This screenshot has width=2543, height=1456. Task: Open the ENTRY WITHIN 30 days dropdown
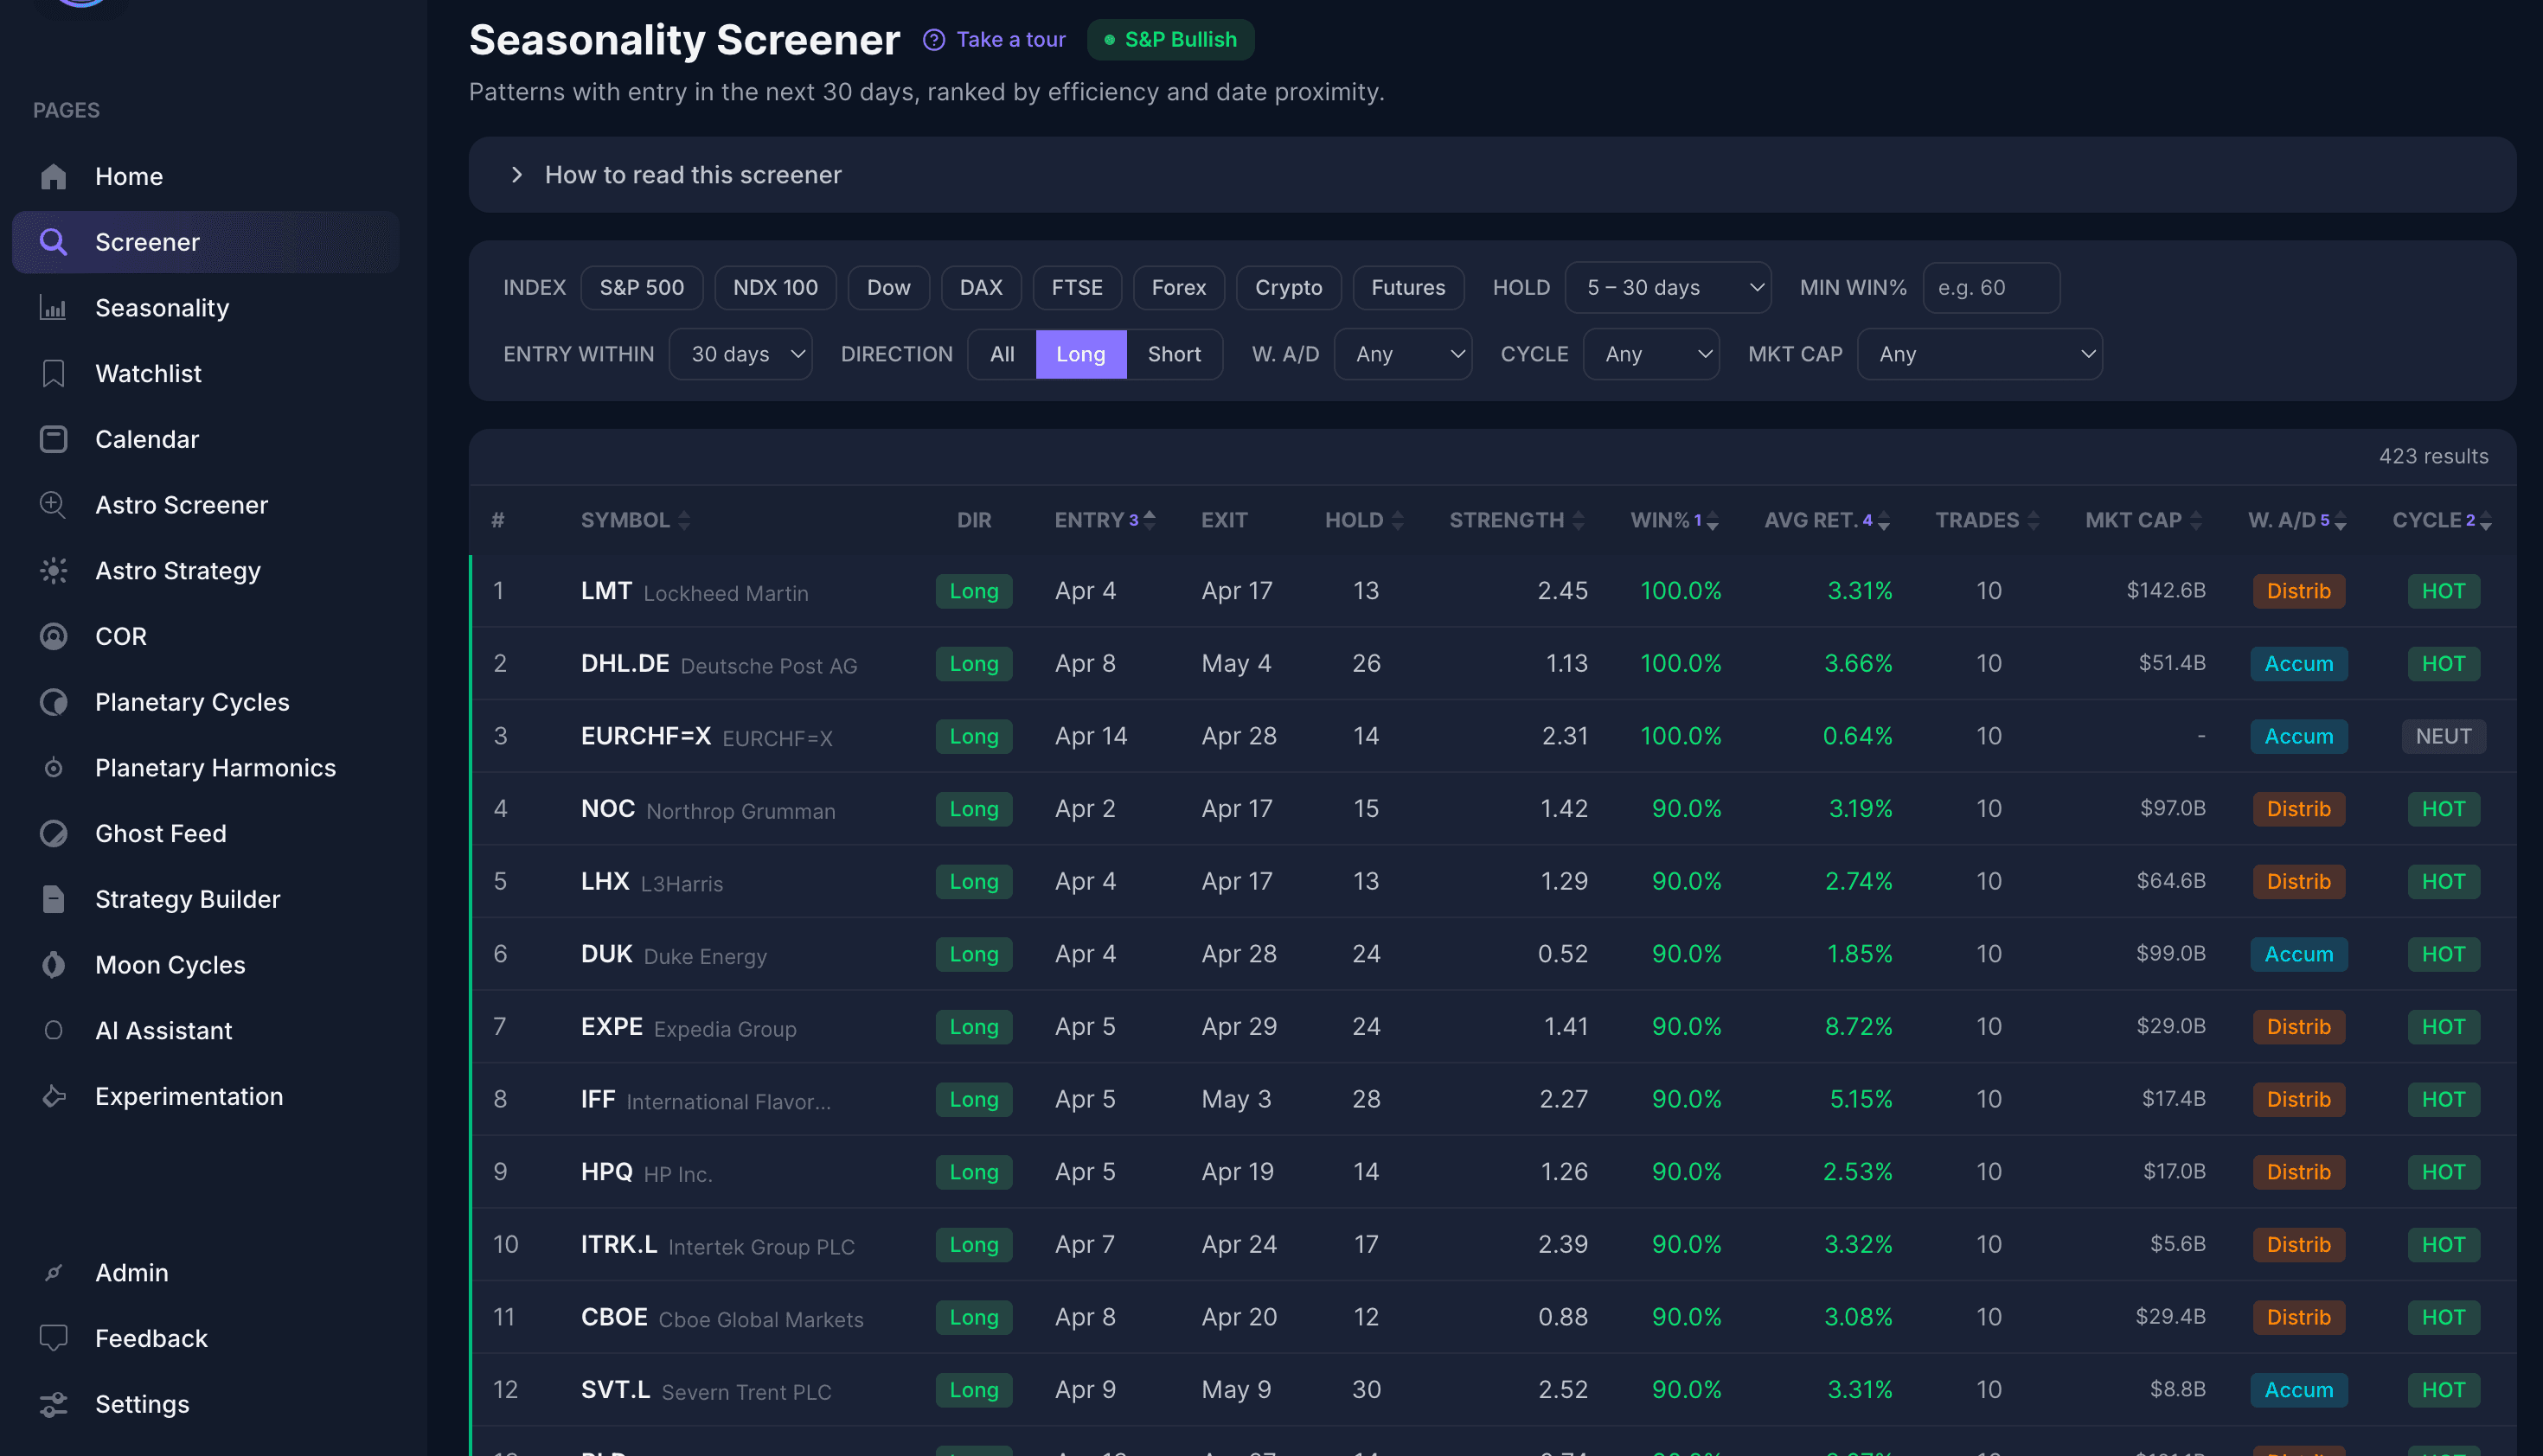(740, 354)
